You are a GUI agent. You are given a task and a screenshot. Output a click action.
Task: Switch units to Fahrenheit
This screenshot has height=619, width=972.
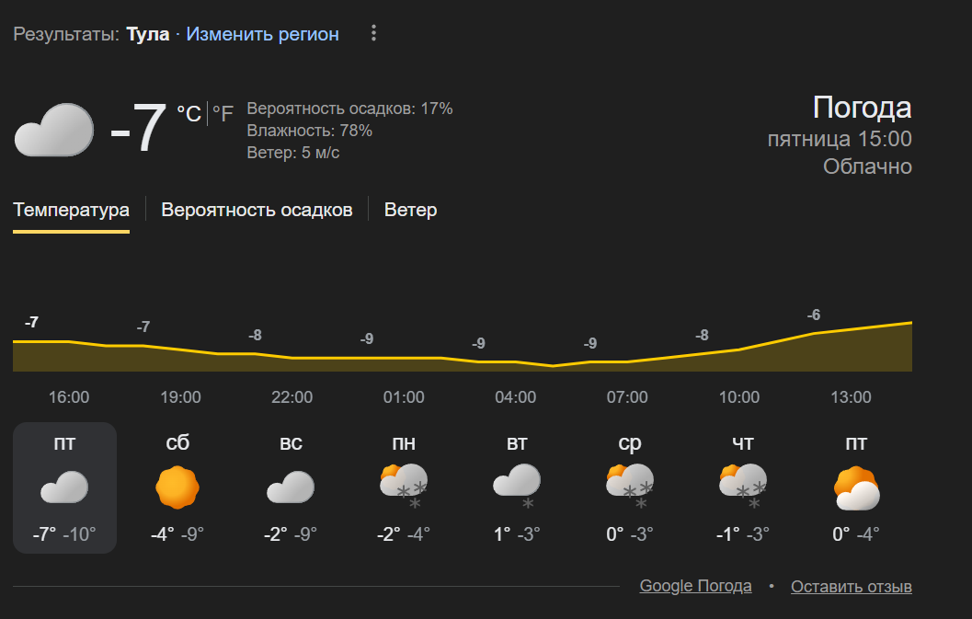click(223, 113)
